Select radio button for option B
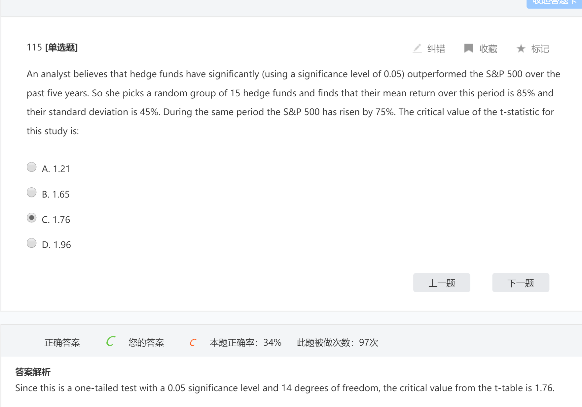This screenshot has height=407, width=582. click(32, 193)
